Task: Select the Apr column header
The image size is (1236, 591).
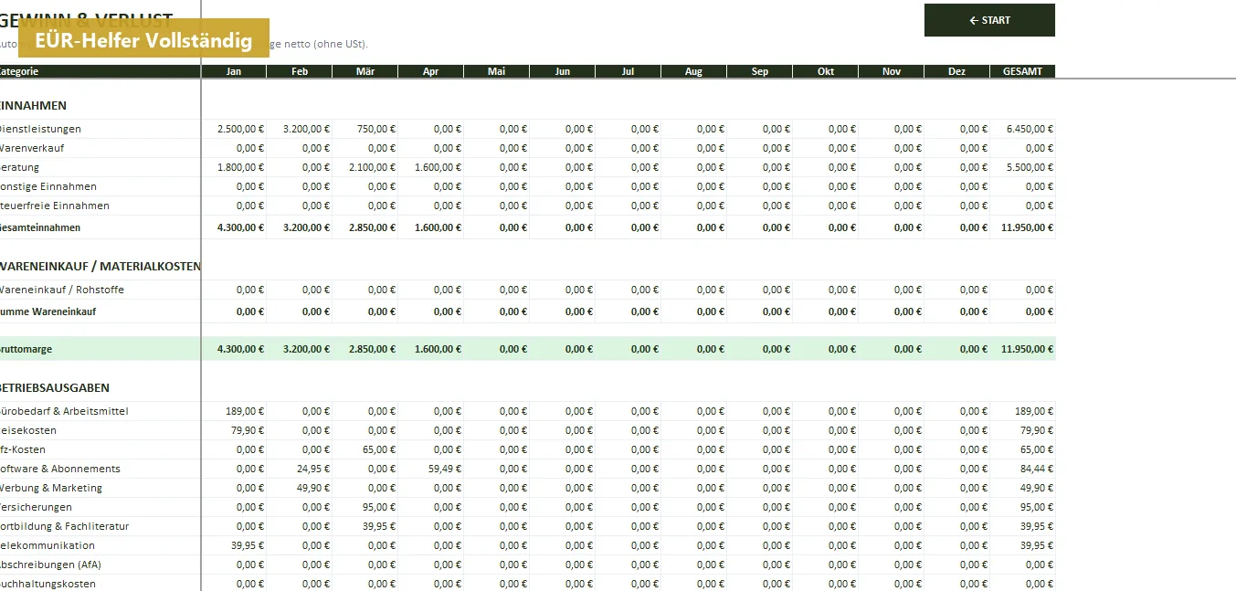Action: click(x=431, y=71)
